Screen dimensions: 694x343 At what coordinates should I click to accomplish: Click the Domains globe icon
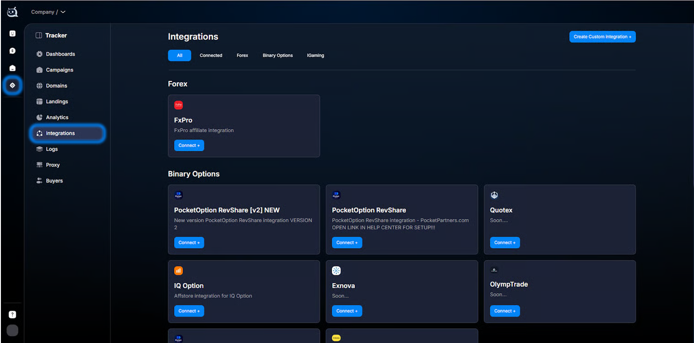click(x=40, y=86)
